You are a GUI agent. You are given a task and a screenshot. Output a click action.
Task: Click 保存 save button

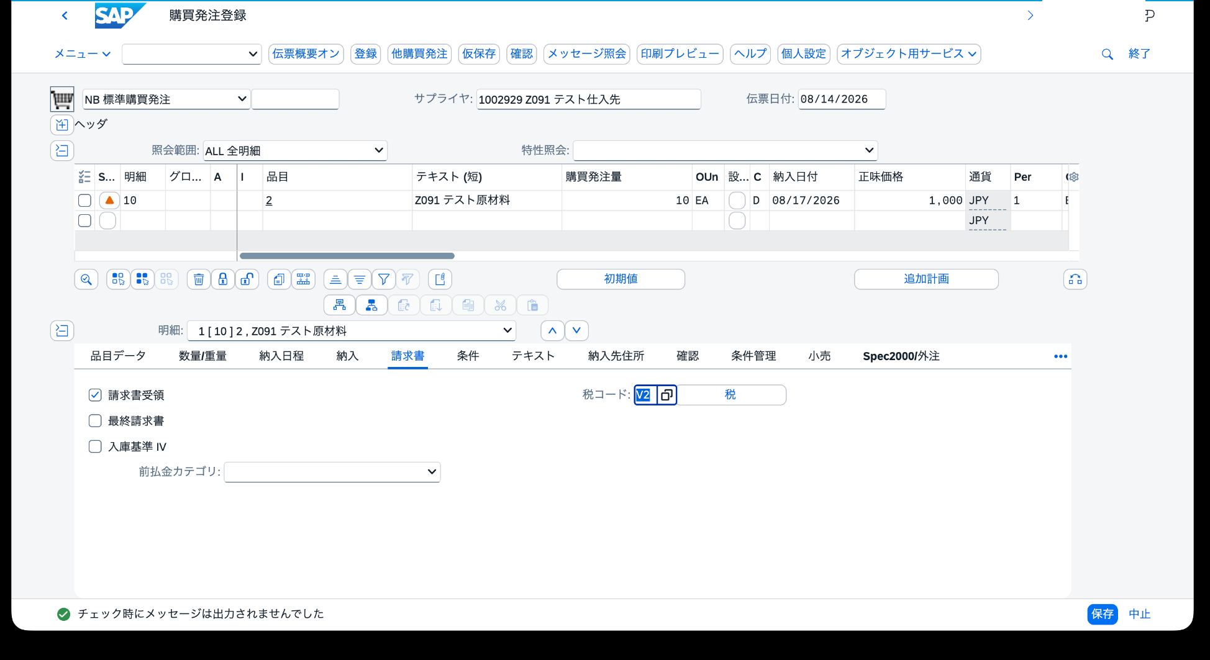tap(1103, 614)
